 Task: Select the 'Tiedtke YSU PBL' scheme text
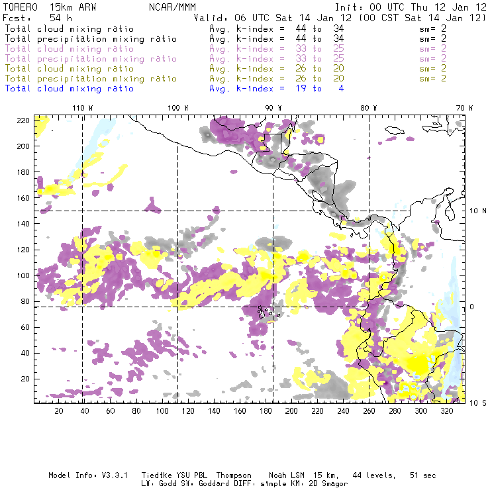coord(174,475)
